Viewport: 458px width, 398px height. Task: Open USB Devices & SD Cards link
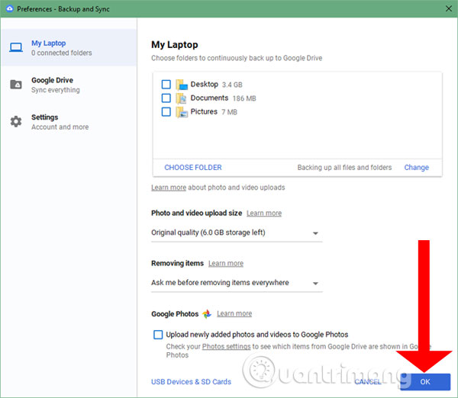191,382
